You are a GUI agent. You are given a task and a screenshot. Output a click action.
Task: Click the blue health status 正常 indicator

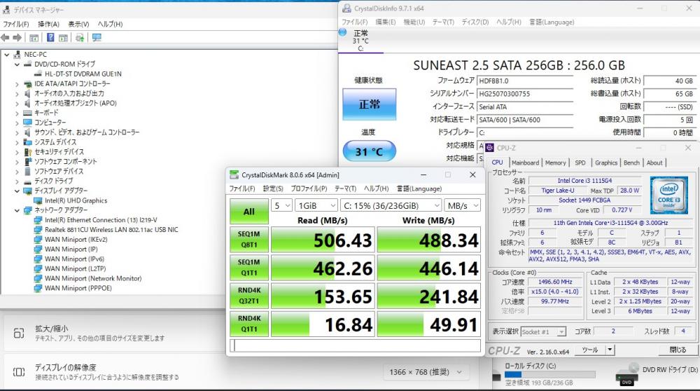pyautogui.click(x=369, y=104)
